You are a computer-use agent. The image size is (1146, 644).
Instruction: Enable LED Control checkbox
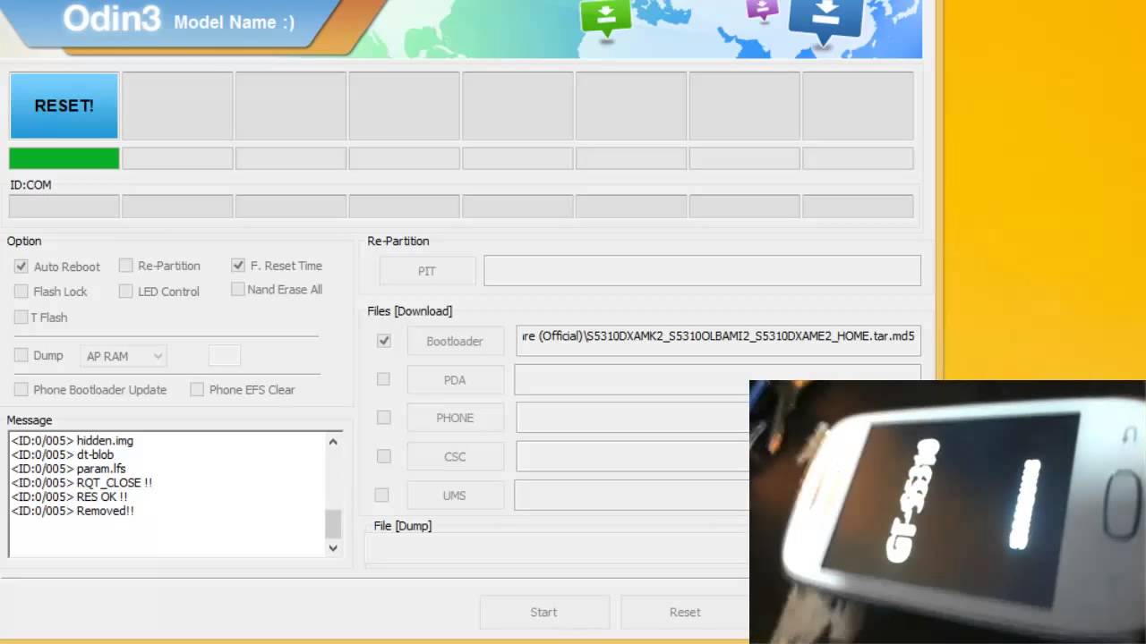point(126,292)
